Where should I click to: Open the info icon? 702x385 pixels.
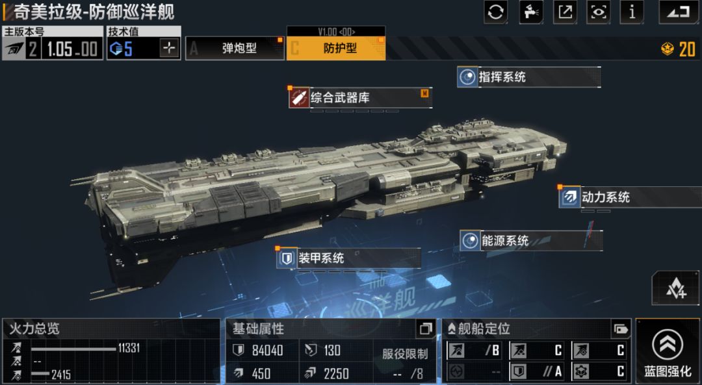[632, 12]
